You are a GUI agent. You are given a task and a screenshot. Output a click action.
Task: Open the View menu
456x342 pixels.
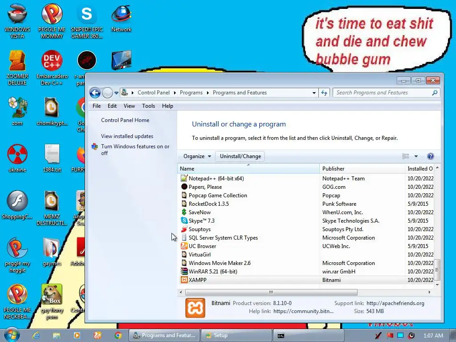129,106
